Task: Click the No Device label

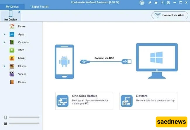Action: (x=11, y=20)
